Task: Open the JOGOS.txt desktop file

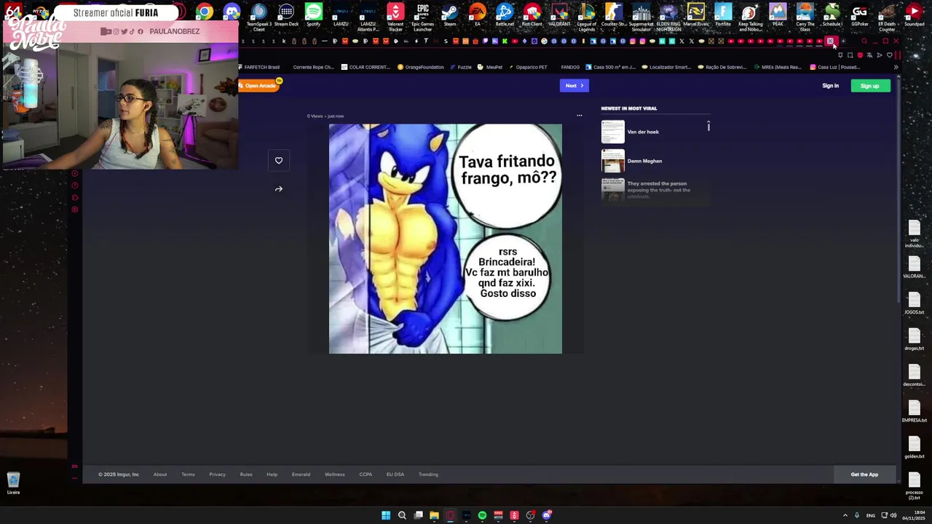Action: [914, 302]
